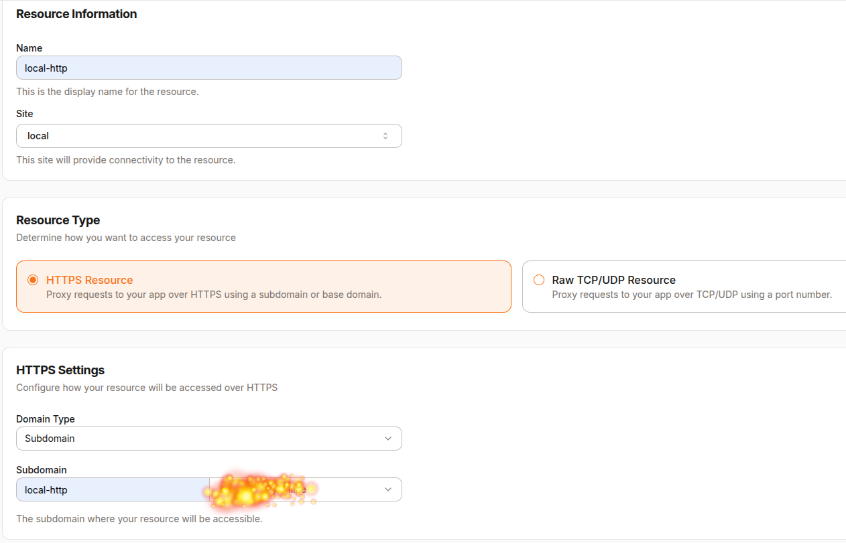Click the Subdomain field label
Image resolution: width=846 pixels, height=543 pixels.
[x=42, y=470]
